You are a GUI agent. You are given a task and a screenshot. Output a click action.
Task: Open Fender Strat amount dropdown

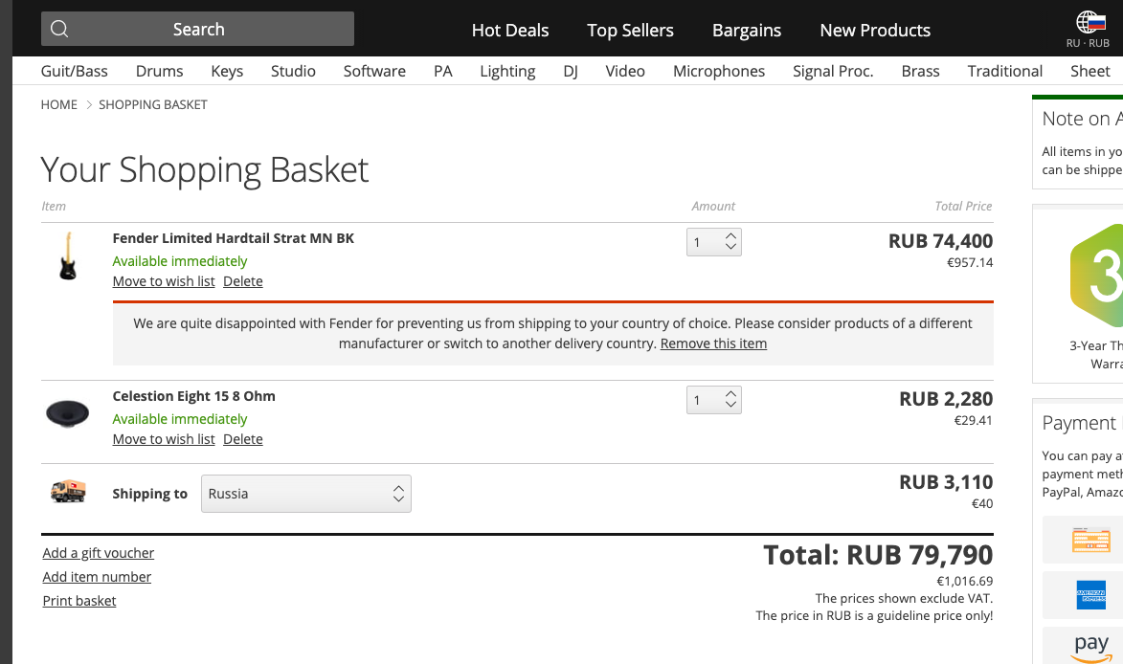(x=713, y=242)
